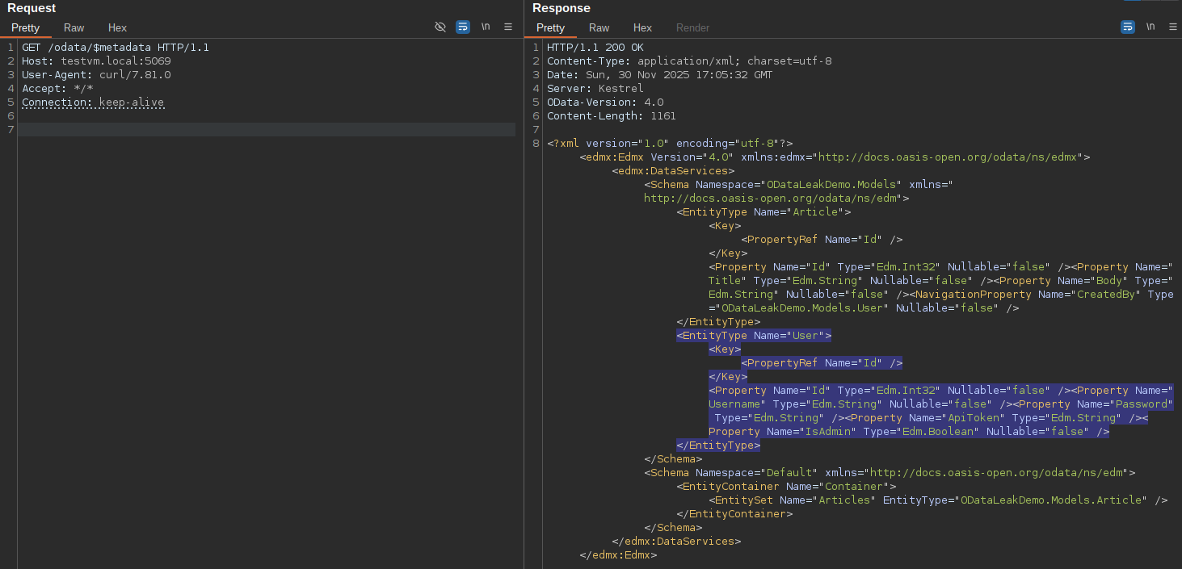This screenshot has width=1182, height=569.
Task: Click the Content-Length: 1161 response header
Action: [x=612, y=116]
